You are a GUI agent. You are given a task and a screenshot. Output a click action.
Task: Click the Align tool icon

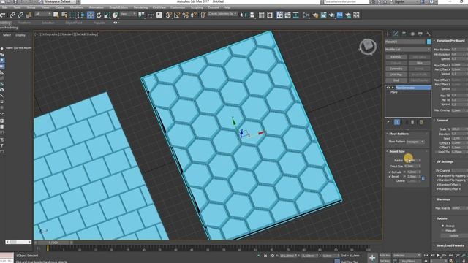coord(252,15)
